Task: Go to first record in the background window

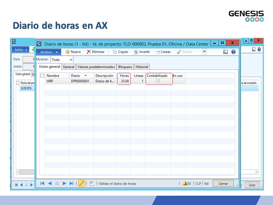Action: pos(16,185)
